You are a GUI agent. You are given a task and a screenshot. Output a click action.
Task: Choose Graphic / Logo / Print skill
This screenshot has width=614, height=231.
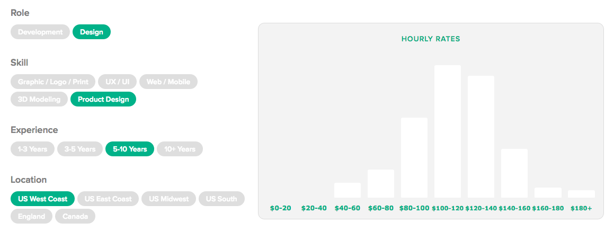53,82
